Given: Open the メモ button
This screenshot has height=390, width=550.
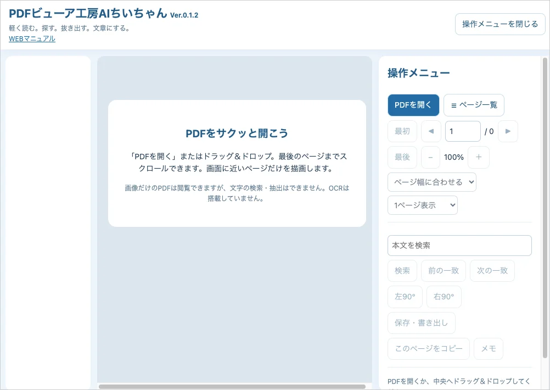Looking at the screenshot, I should (x=489, y=349).
